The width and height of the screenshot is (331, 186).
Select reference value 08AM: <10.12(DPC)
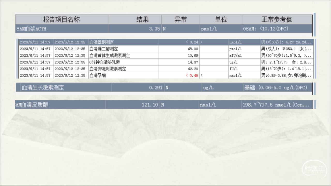pos(266,29)
